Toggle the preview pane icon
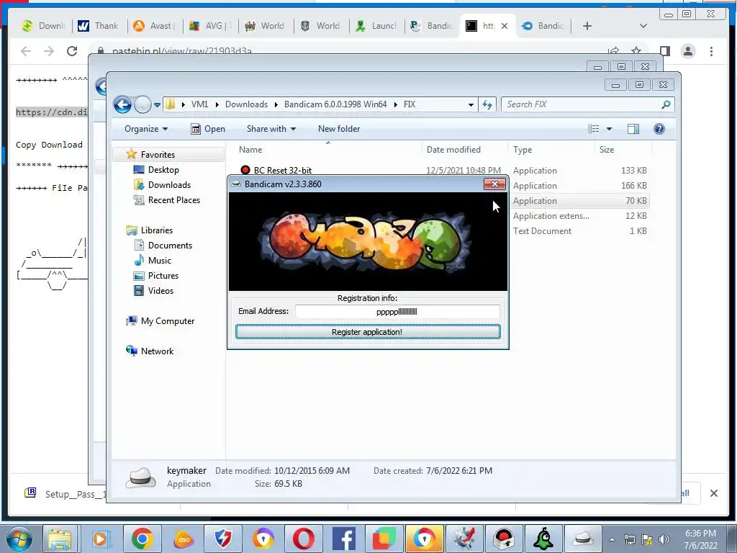This screenshot has height=553, width=737. pos(633,129)
